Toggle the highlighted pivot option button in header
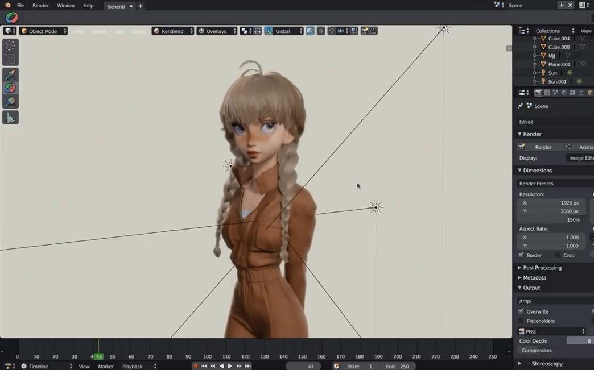 [310, 31]
